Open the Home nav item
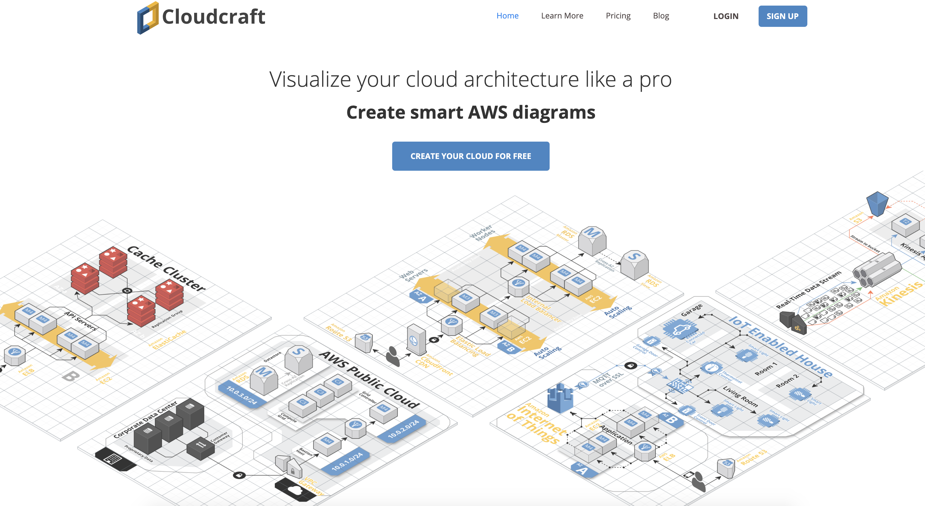 507,16
